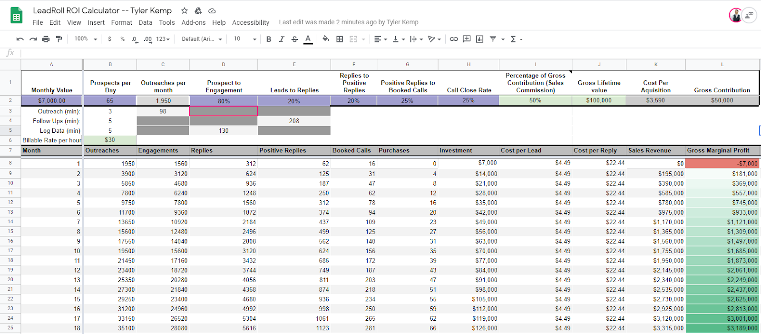
Task: Undo the last action
Action: [x=20, y=39]
